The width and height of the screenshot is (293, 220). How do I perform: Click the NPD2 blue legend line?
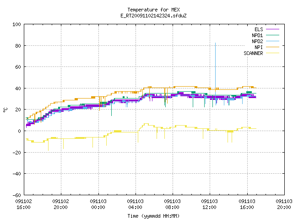tap(272, 41)
